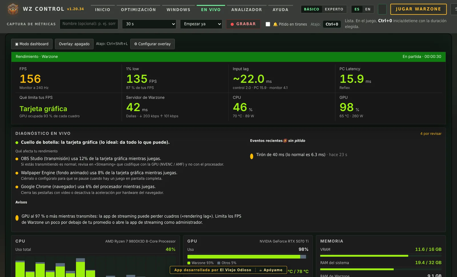
Task: Open the 30 s duration dropdown
Action: (x=149, y=24)
